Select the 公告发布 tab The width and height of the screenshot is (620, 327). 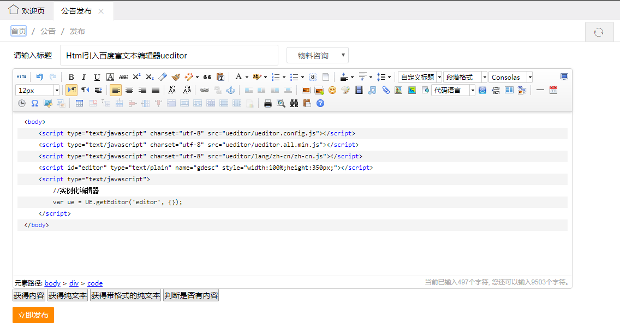coord(76,11)
